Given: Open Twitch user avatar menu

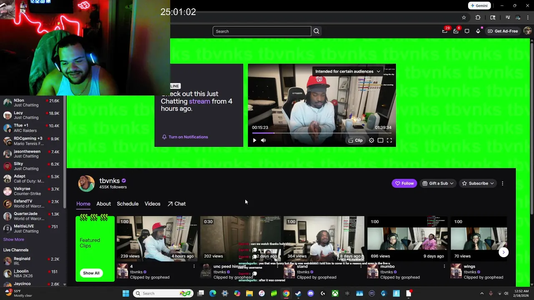Looking at the screenshot, I should pyautogui.click(x=527, y=31).
